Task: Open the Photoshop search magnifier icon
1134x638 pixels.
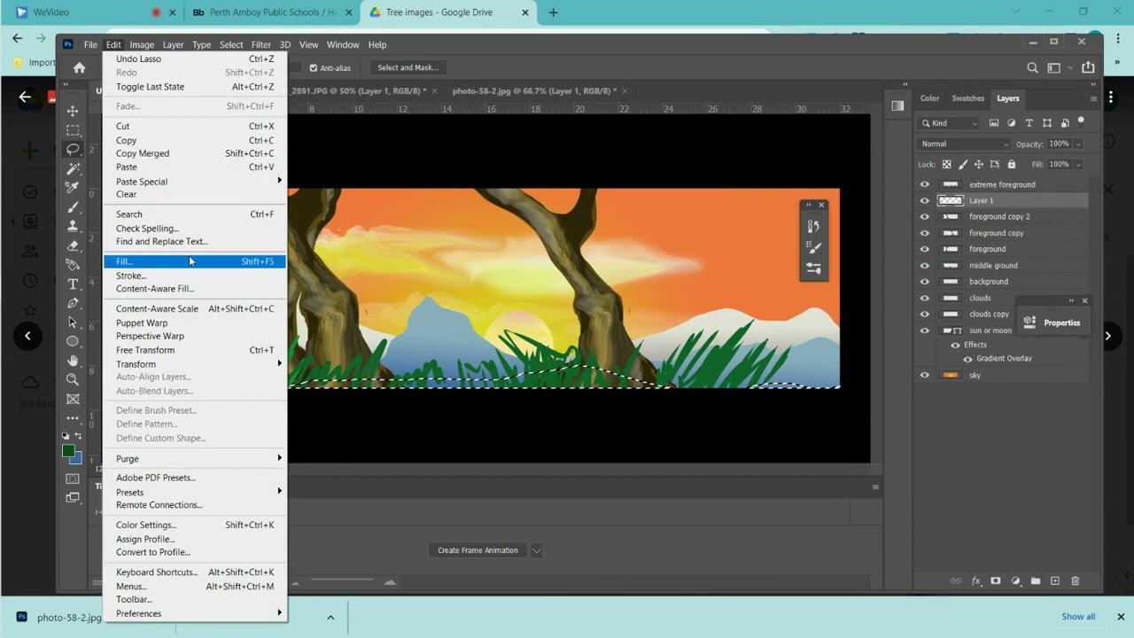Action: click(1032, 67)
